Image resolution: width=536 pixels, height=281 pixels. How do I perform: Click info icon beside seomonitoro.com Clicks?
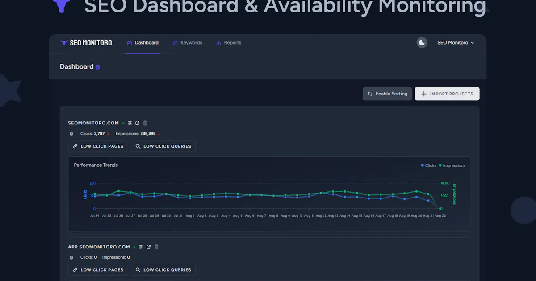click(71, 134)
